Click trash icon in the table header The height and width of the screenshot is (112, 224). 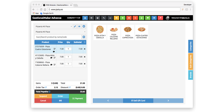pyautogui.click(x=85, y=42)
